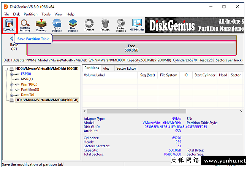Image resolution: width=247 pixels, height=169 pixels.
Task: Click the DiskGenius banner logo
Action: tap(172, 25)
